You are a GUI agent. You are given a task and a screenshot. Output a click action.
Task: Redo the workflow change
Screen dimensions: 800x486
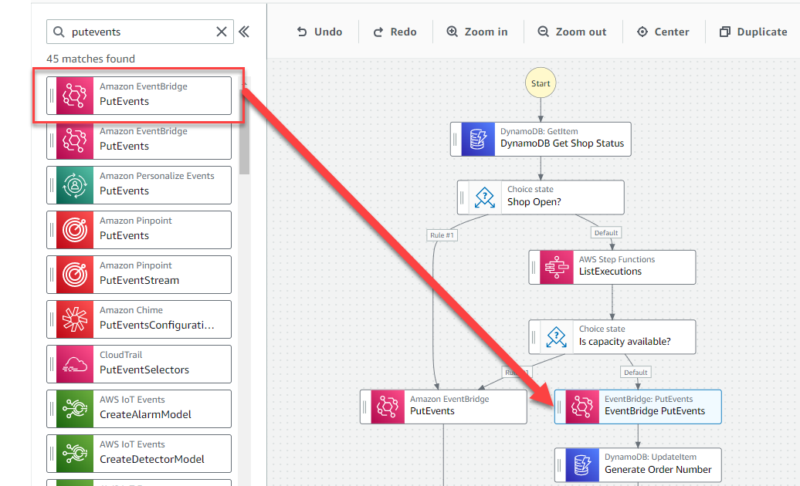pos(395,32)
